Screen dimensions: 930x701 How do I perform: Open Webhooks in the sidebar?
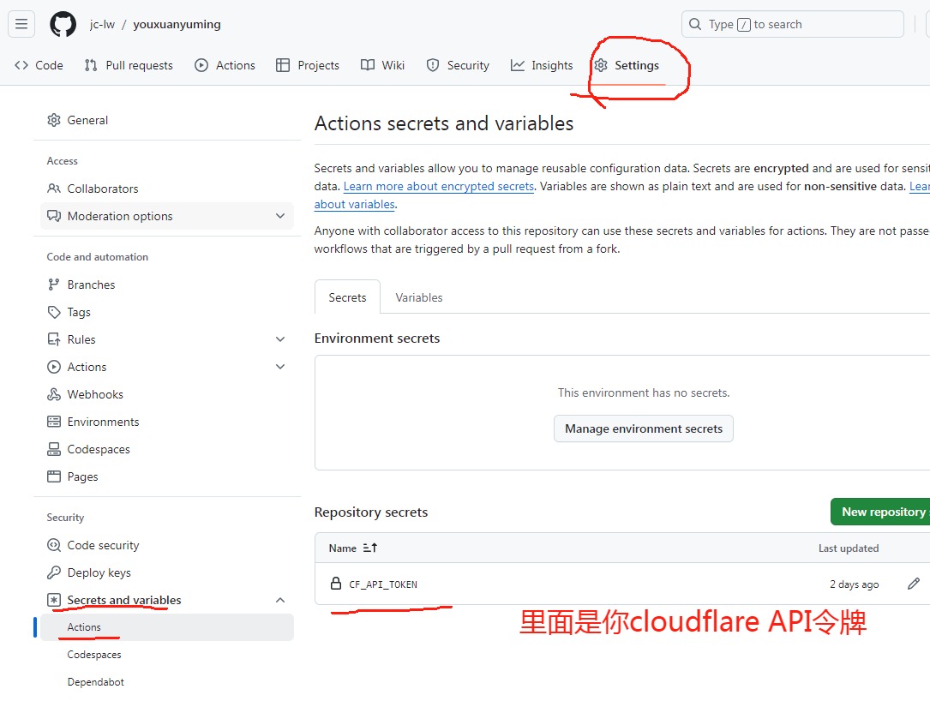pos(95,394)
